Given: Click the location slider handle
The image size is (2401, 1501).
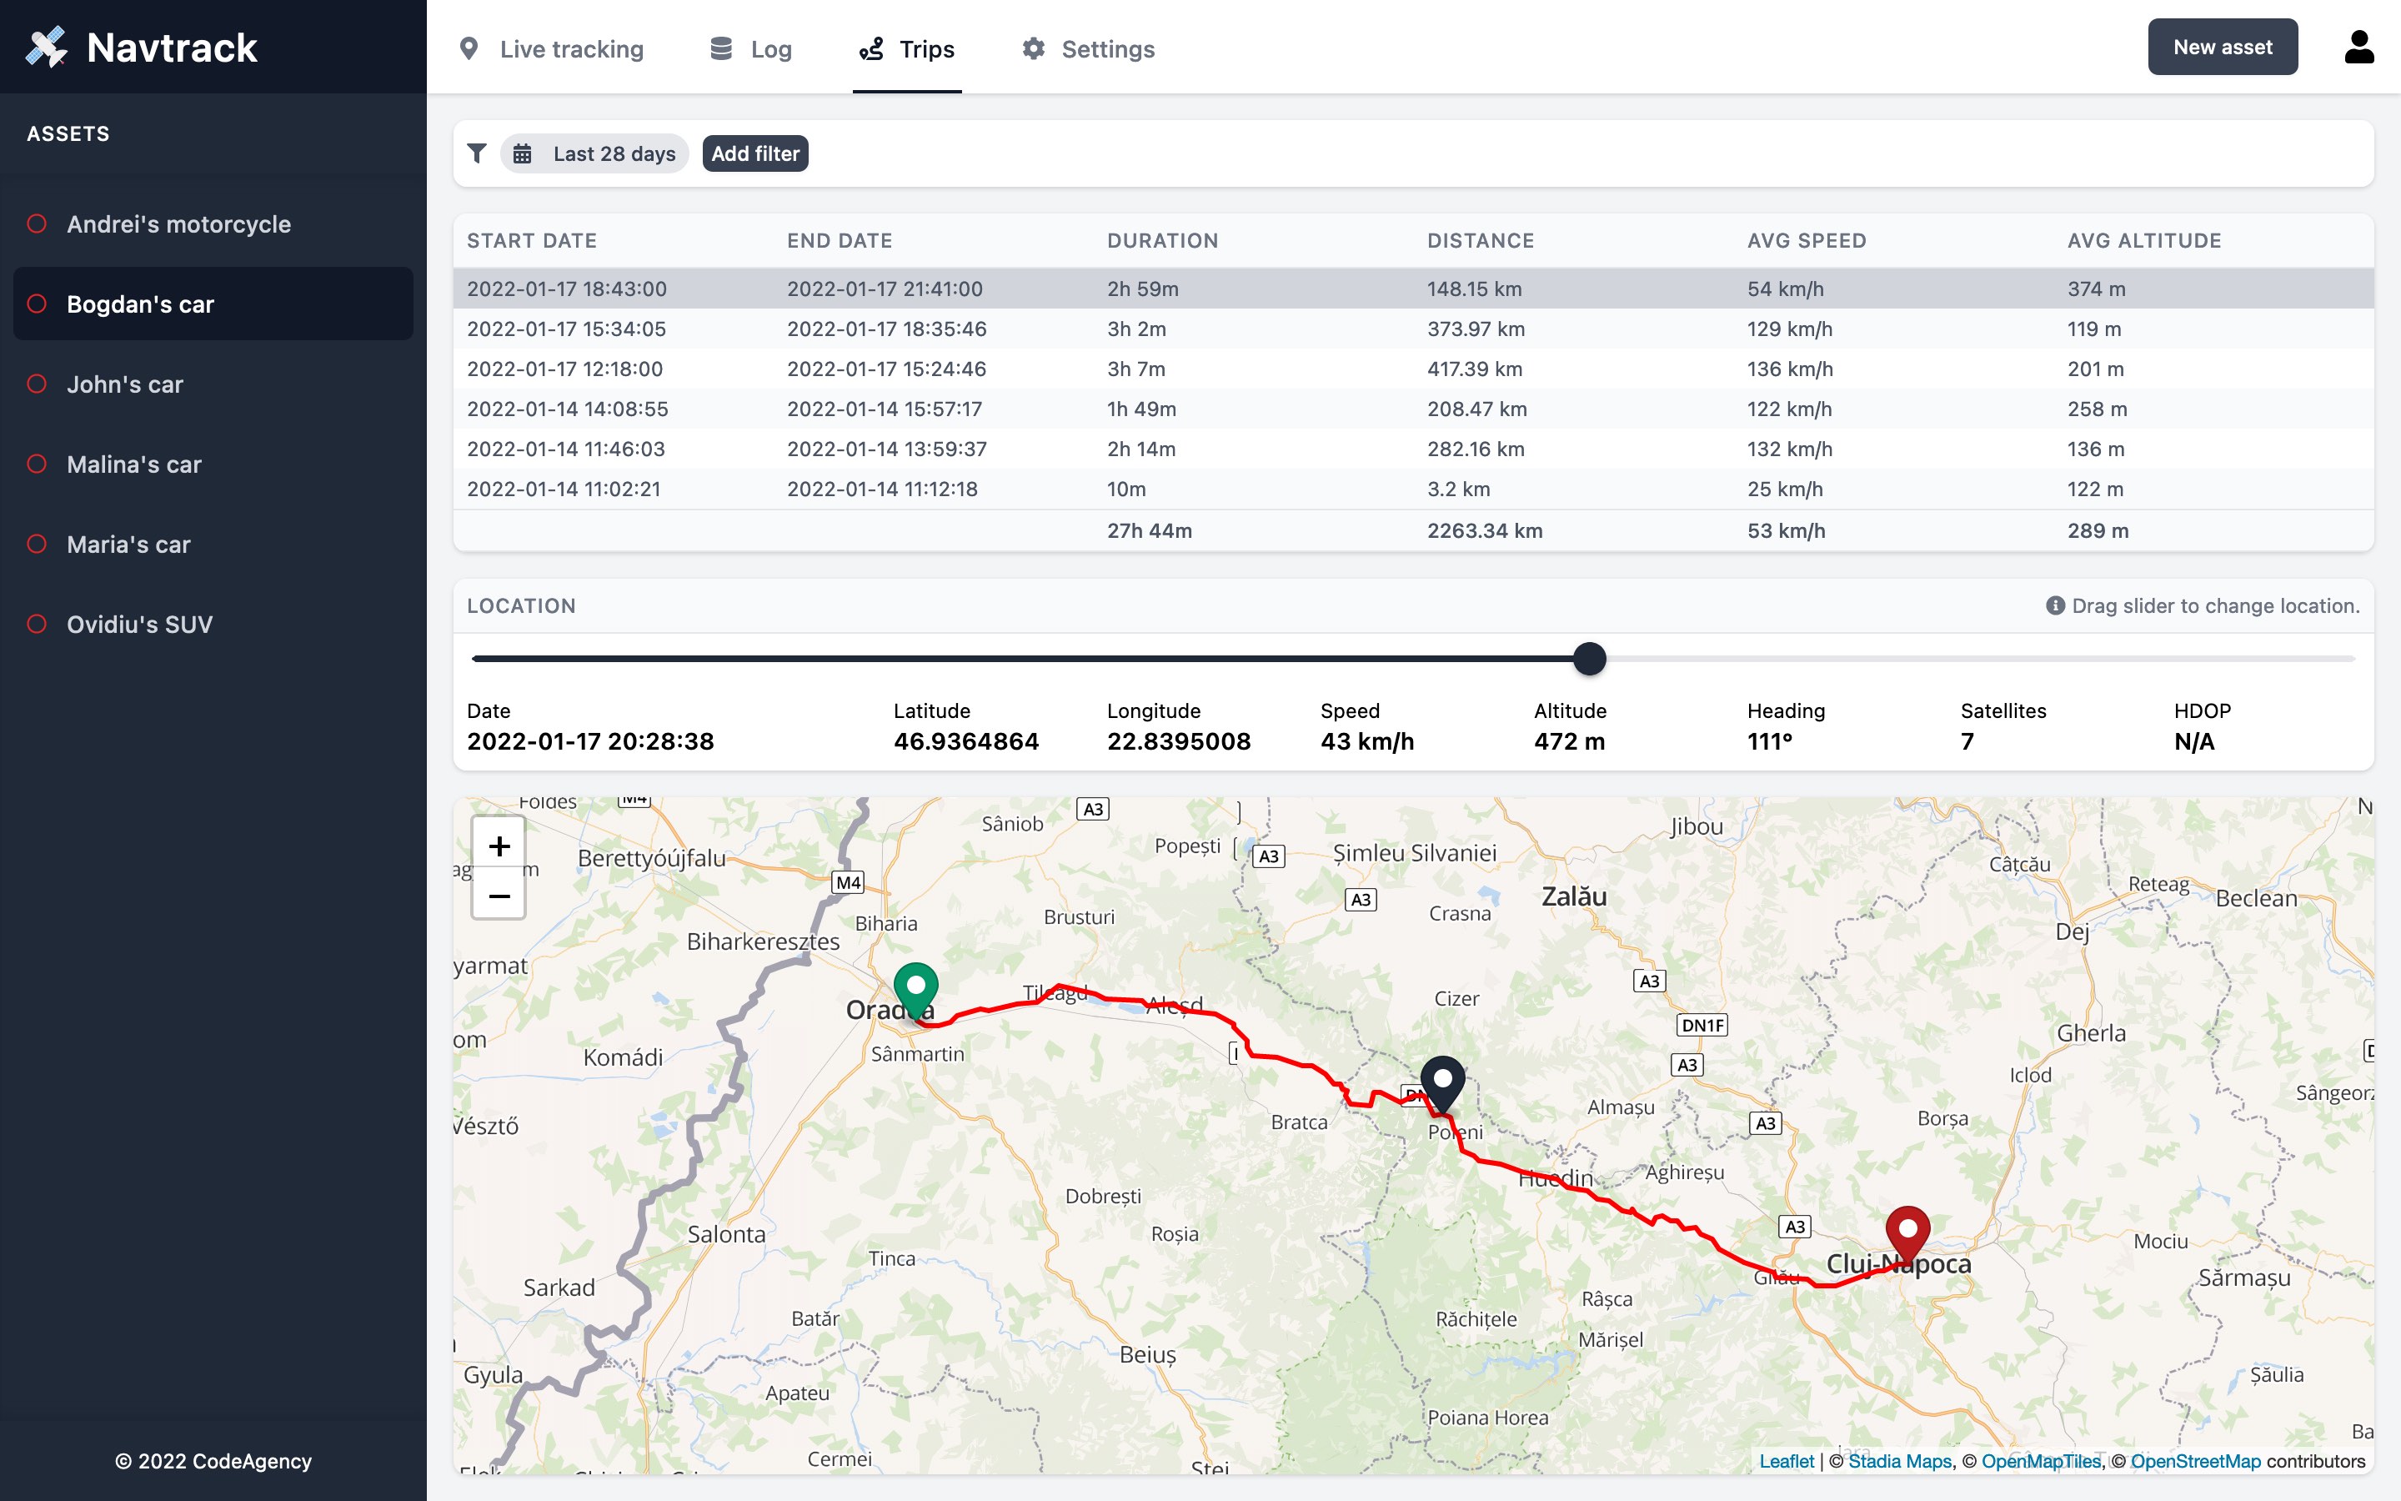Looking at the screenshot, I should coord(1590,659).
